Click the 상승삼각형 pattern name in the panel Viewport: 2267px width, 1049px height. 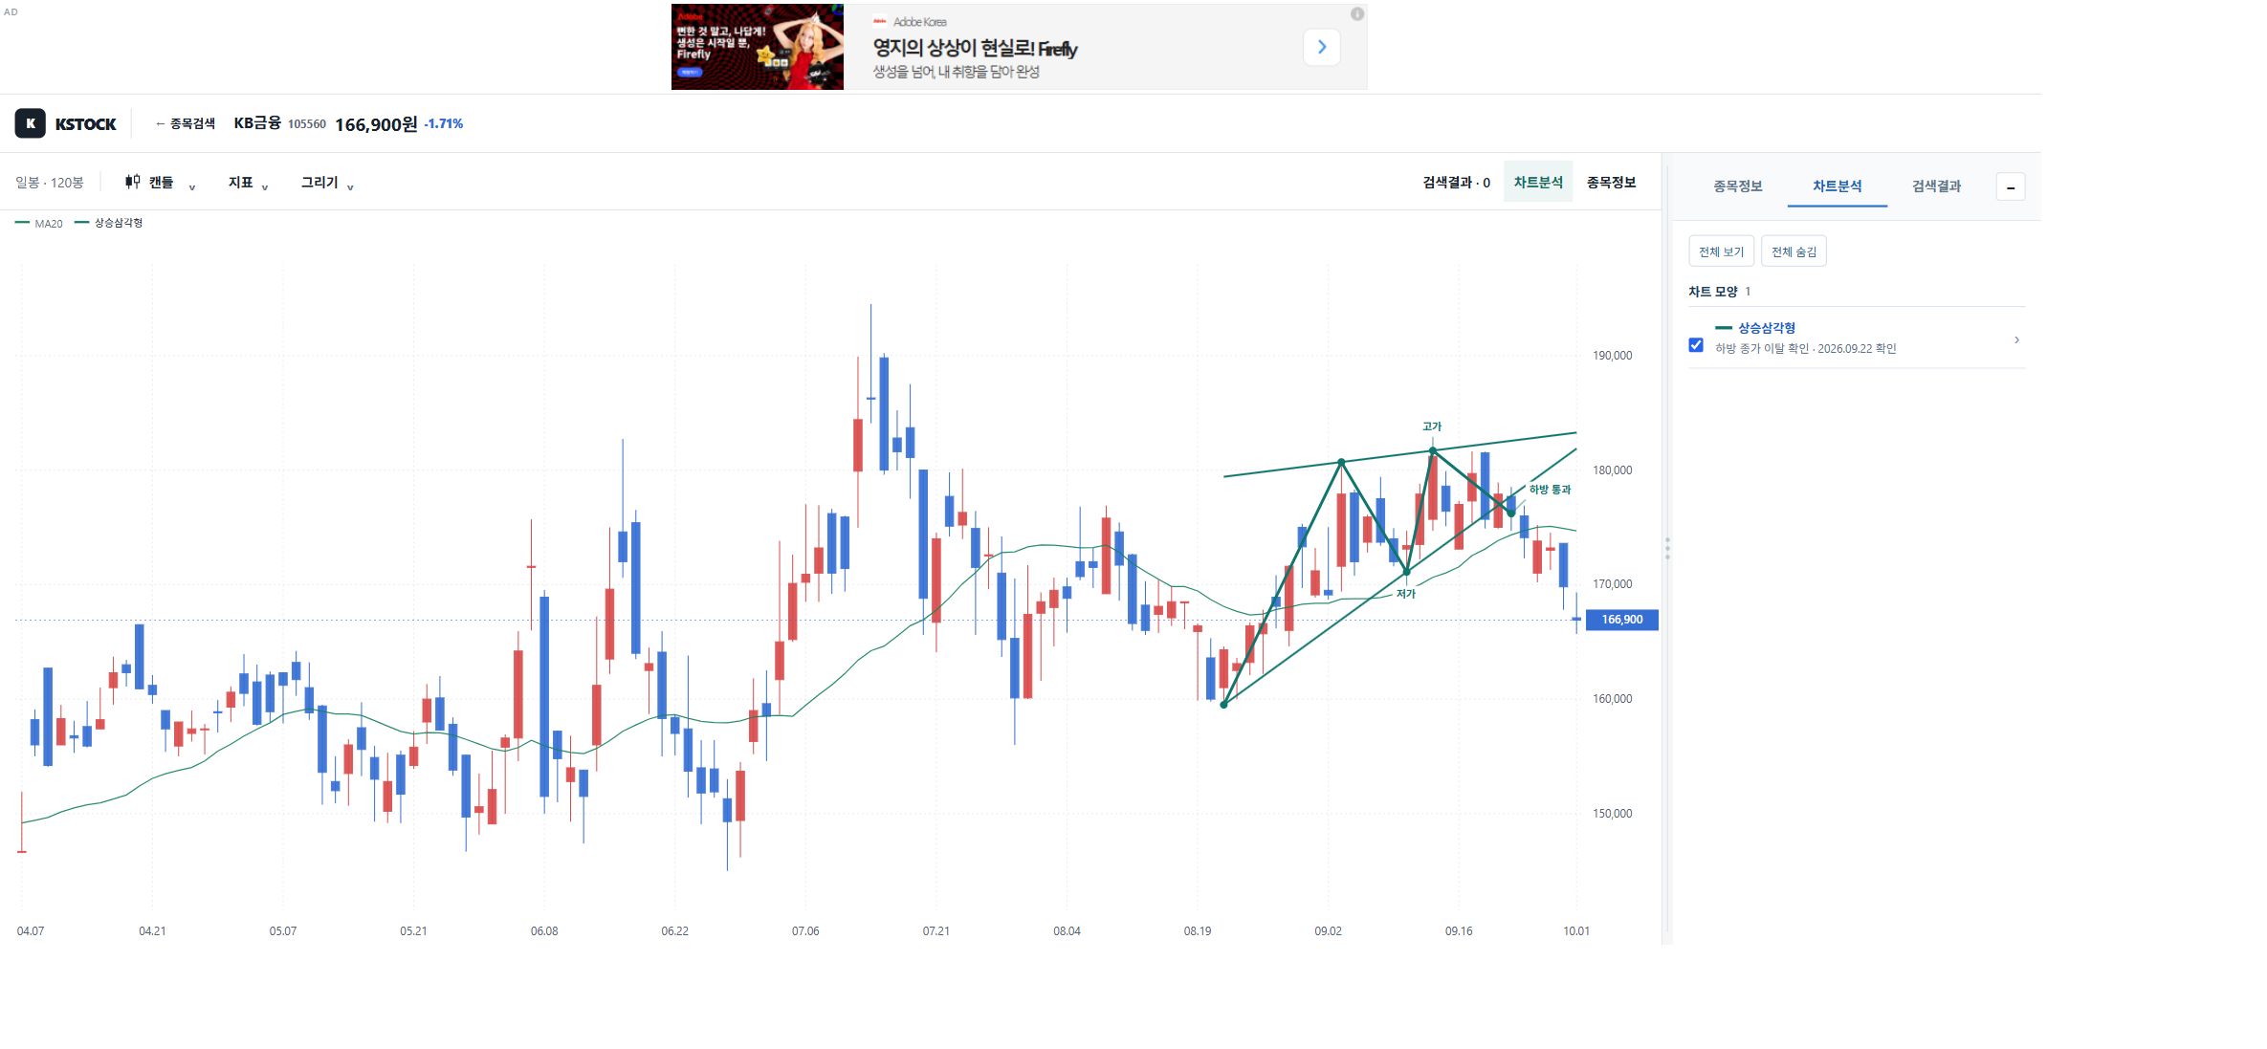coord(1766,328)
